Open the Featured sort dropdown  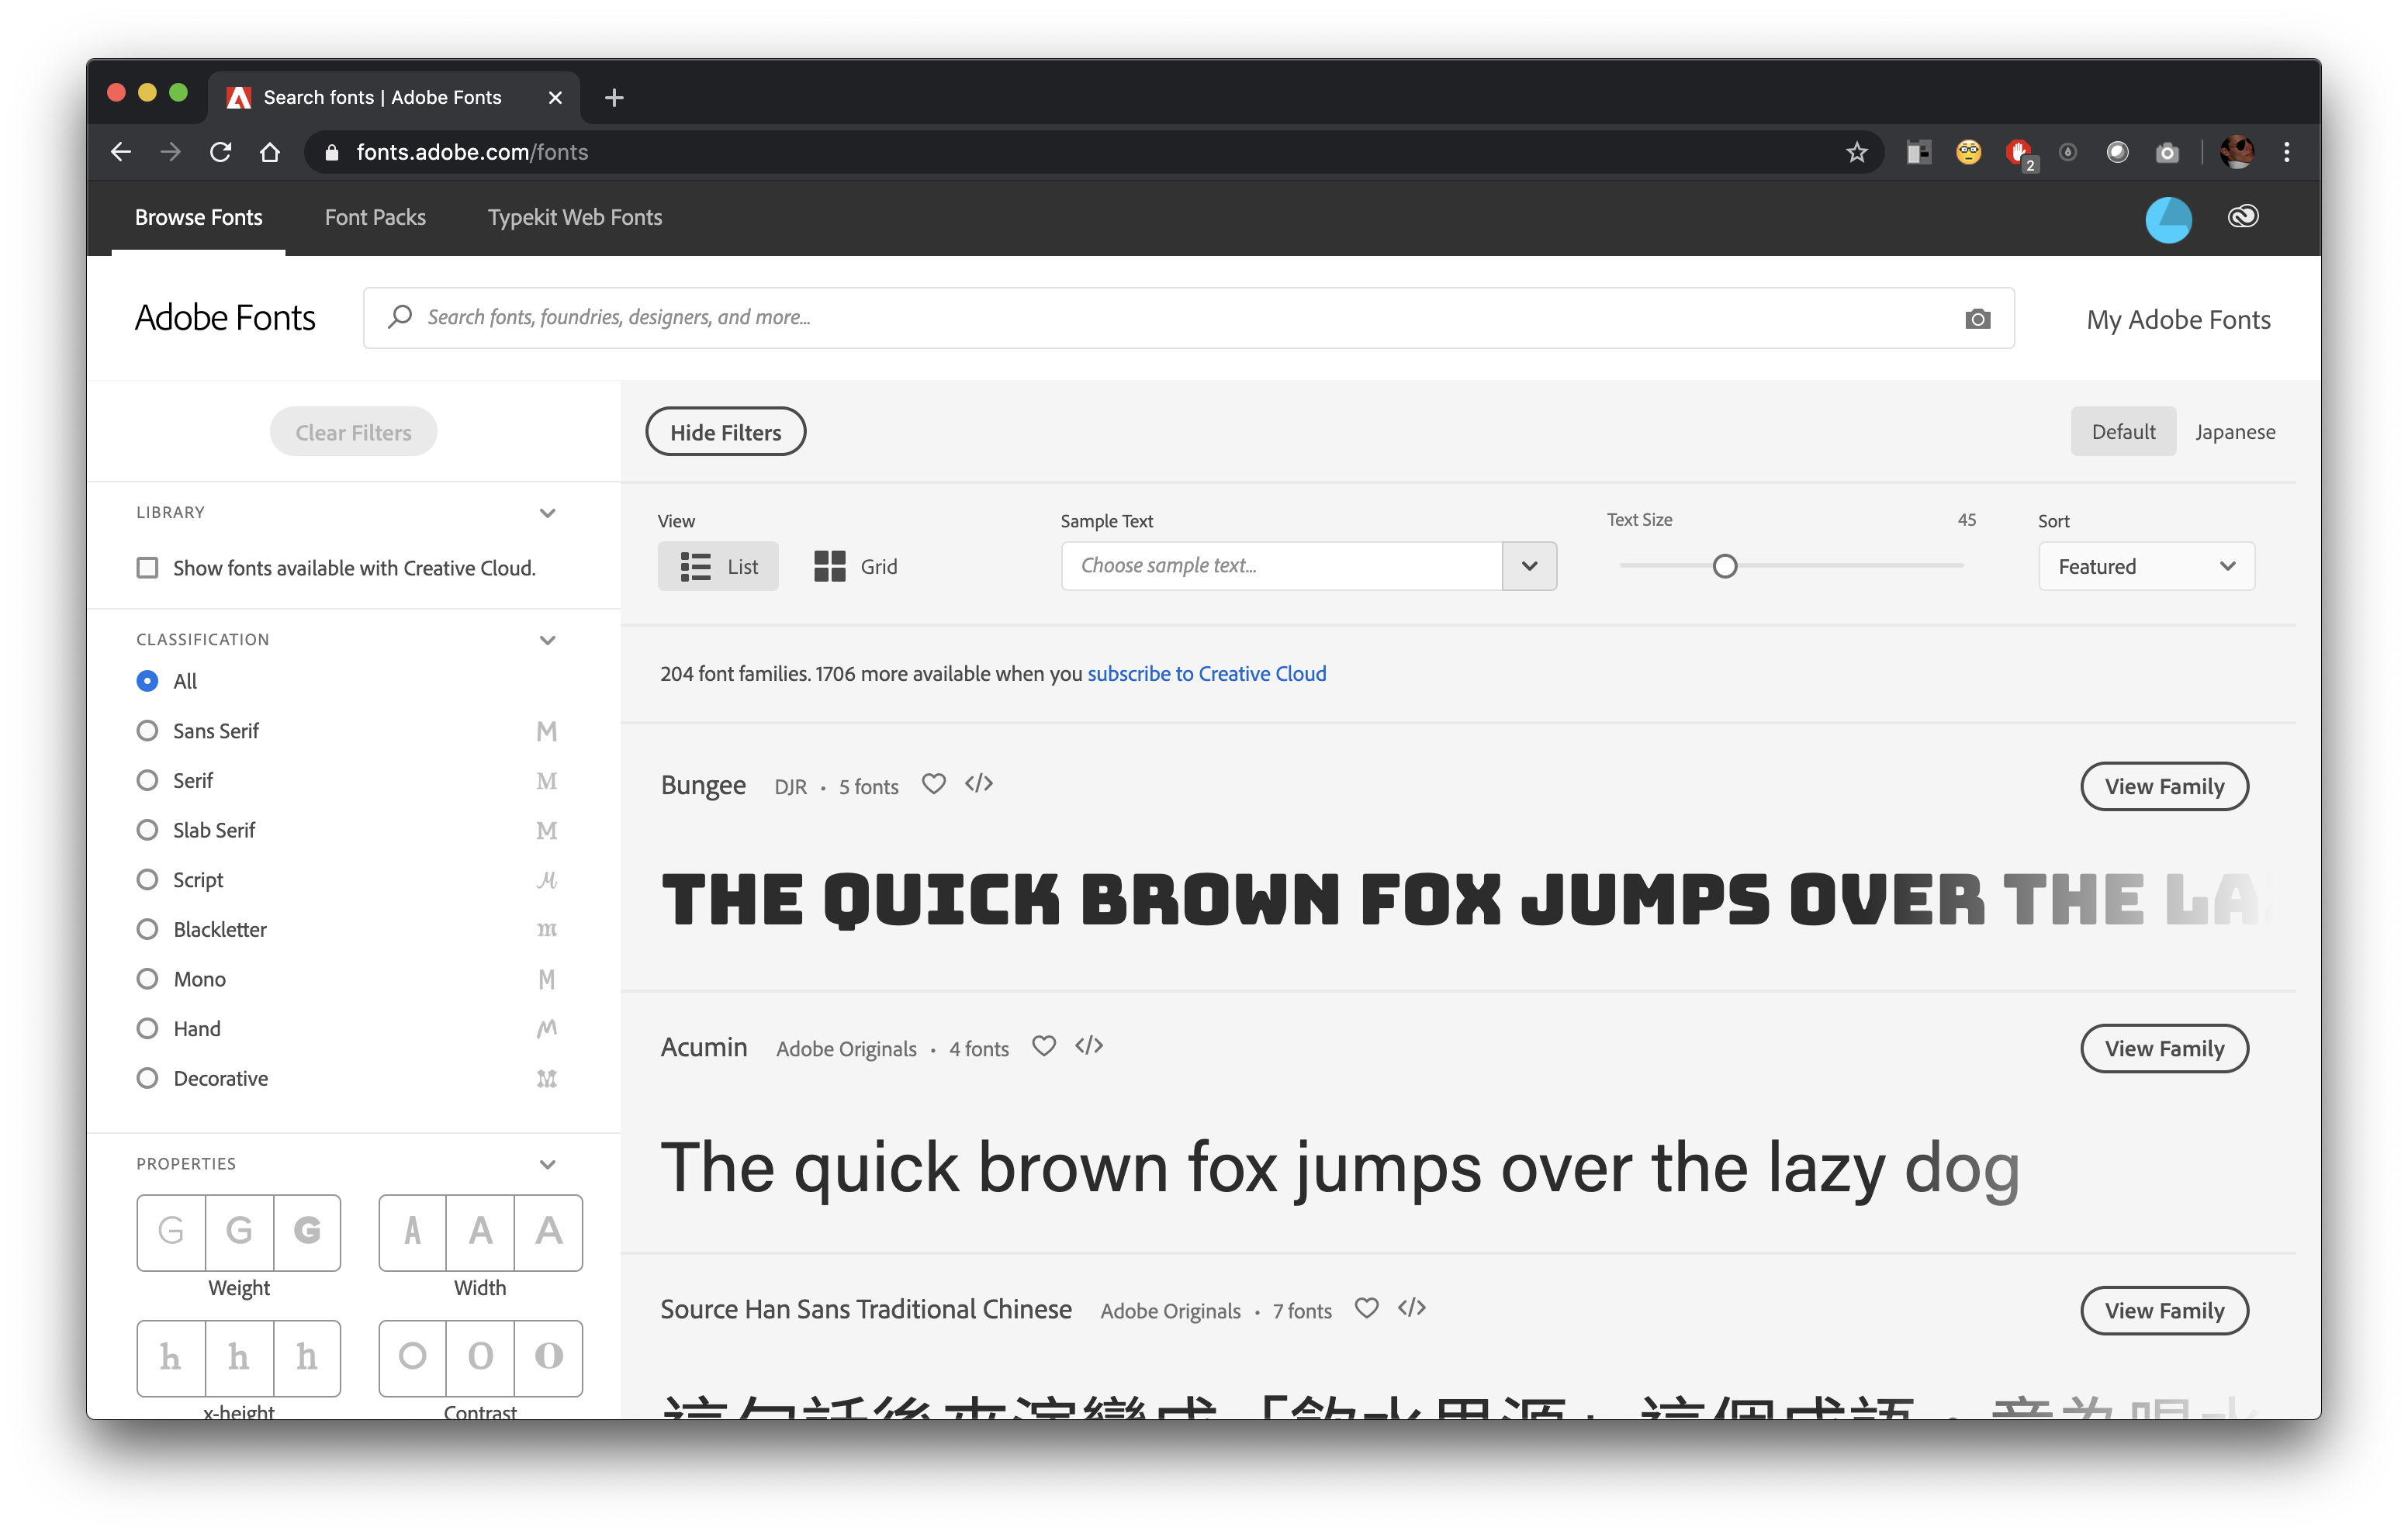coord(2146,565)
